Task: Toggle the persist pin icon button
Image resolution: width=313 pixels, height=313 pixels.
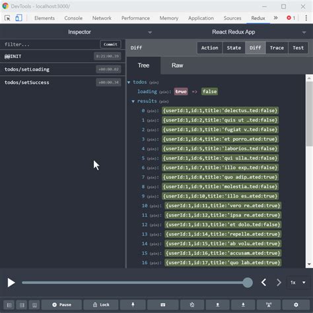Action: tap(133, 305)
